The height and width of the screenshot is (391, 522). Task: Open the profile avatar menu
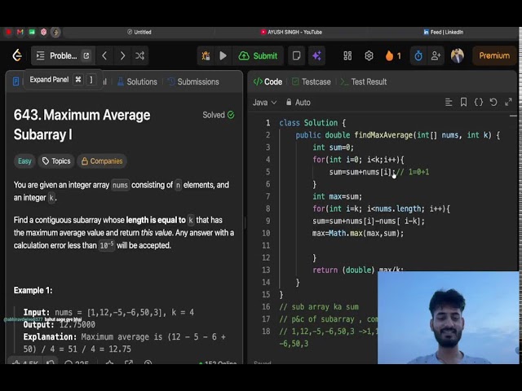point(458,55)
